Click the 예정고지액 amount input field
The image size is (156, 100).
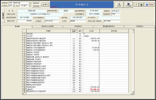25,21
